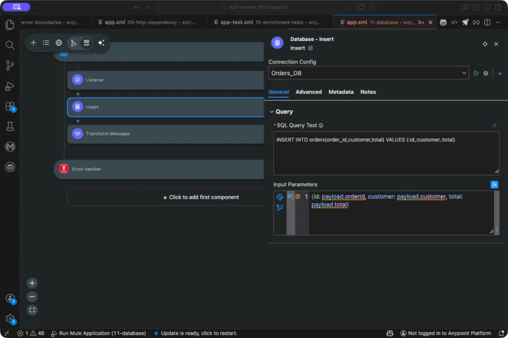Click 'Click to add first component'

point(201,197)
